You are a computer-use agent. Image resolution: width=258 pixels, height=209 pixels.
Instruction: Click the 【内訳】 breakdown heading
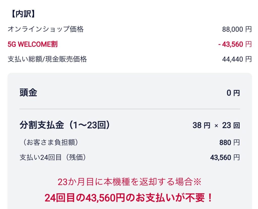tap(23, 14)
